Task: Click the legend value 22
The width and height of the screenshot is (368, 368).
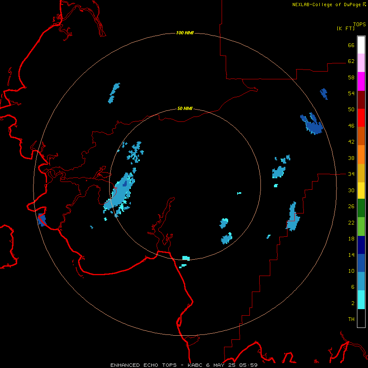Action: pos(351,223)
